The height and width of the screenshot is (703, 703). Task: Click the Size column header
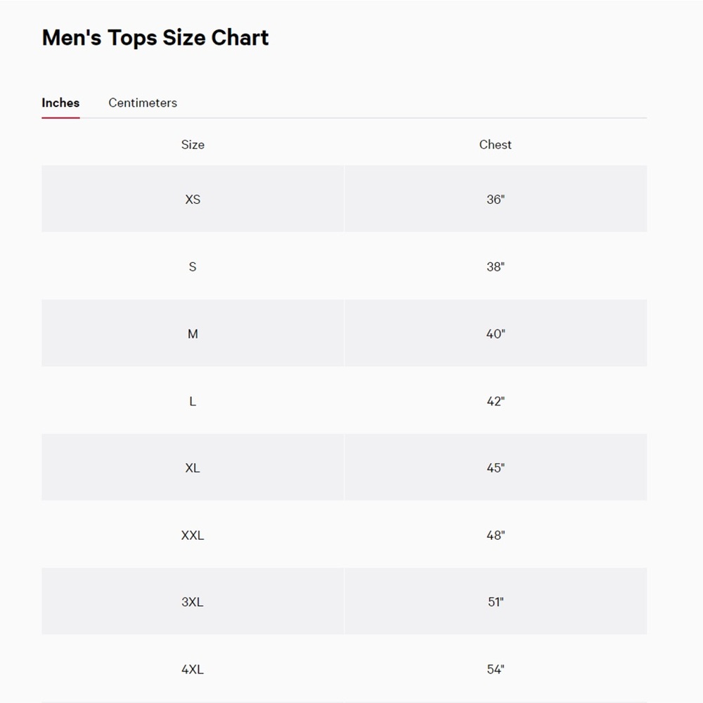click(x=193, y=144)
